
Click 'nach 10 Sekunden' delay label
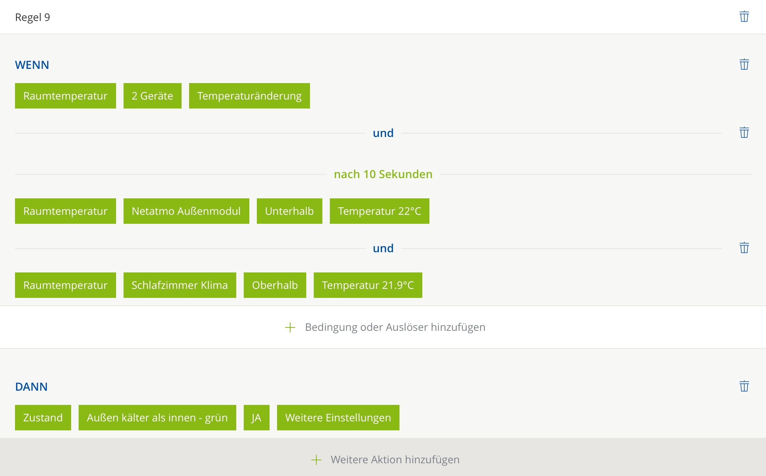[x=383, y=174]
